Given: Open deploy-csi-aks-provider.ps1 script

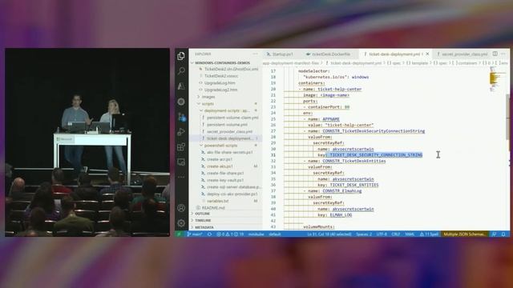Looking at the screenshot, I should coord(232,194).
